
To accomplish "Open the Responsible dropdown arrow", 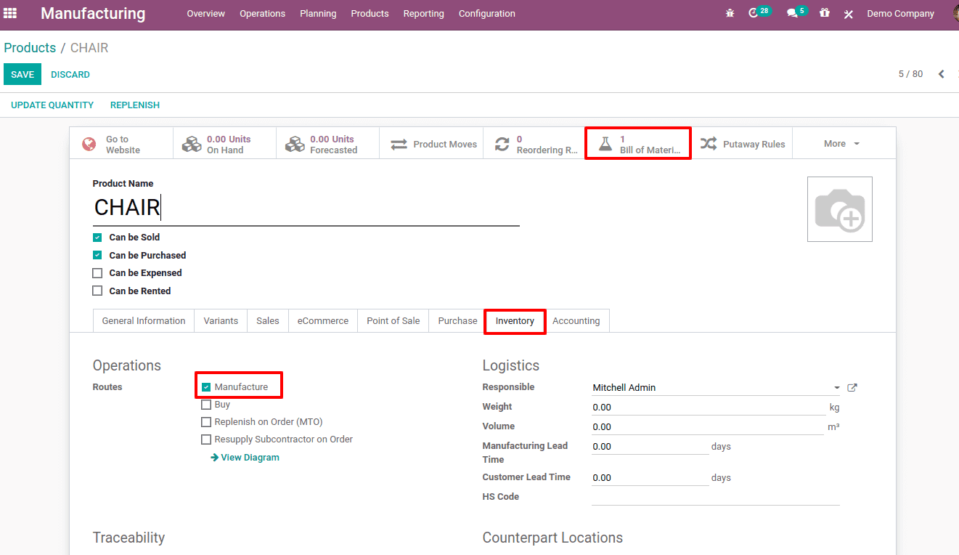I will pos(837,388).
